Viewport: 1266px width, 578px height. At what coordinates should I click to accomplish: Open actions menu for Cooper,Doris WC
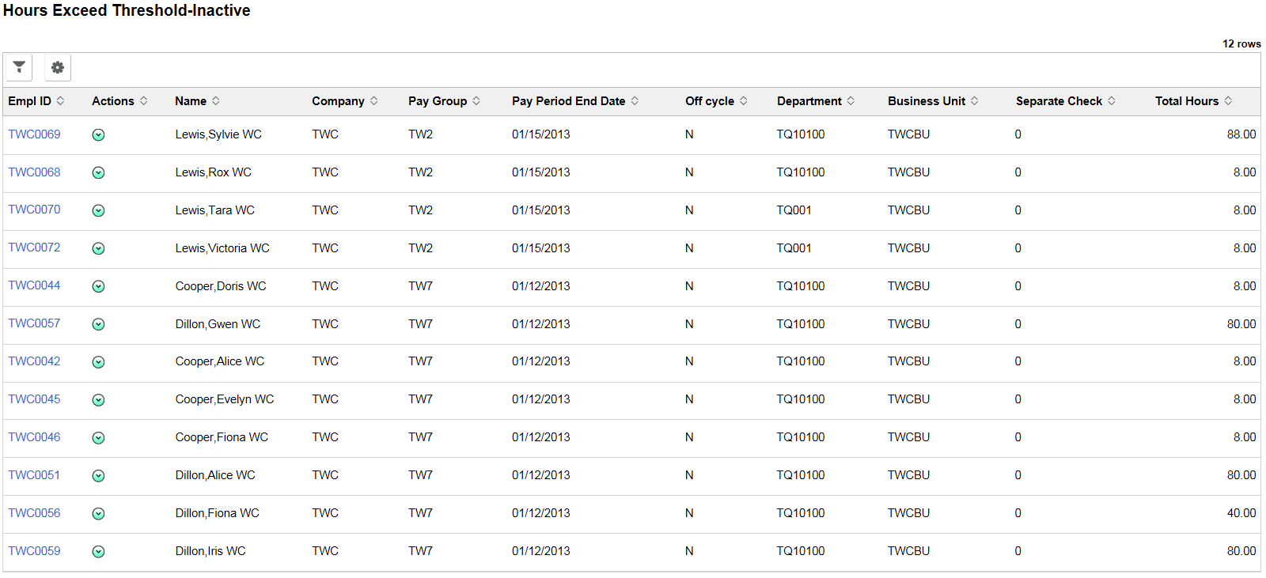[x=98, y=287]
